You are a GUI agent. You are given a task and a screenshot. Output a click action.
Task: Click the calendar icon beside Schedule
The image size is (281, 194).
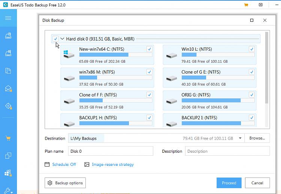click(47, 164)
